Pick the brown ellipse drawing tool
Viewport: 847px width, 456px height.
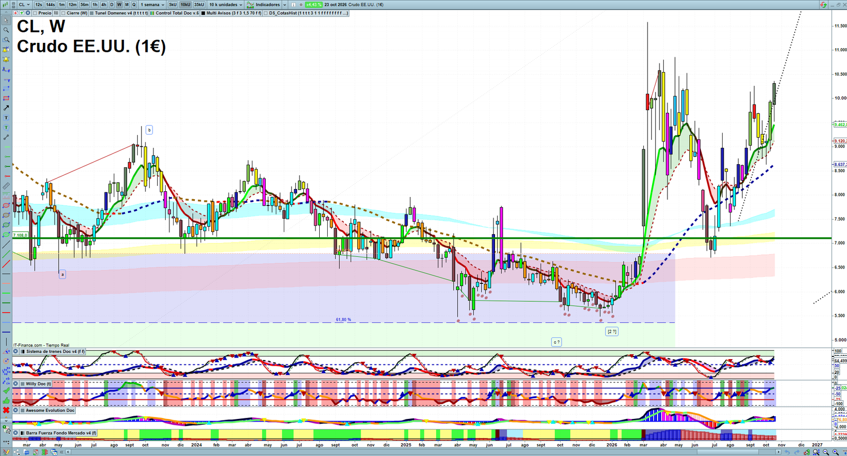[x=6, y=215]
